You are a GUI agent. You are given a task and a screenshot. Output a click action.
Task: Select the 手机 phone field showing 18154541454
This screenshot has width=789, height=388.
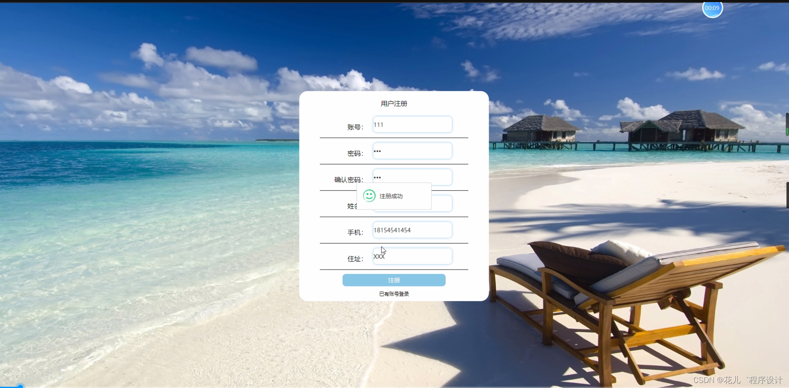coord(412,230)
